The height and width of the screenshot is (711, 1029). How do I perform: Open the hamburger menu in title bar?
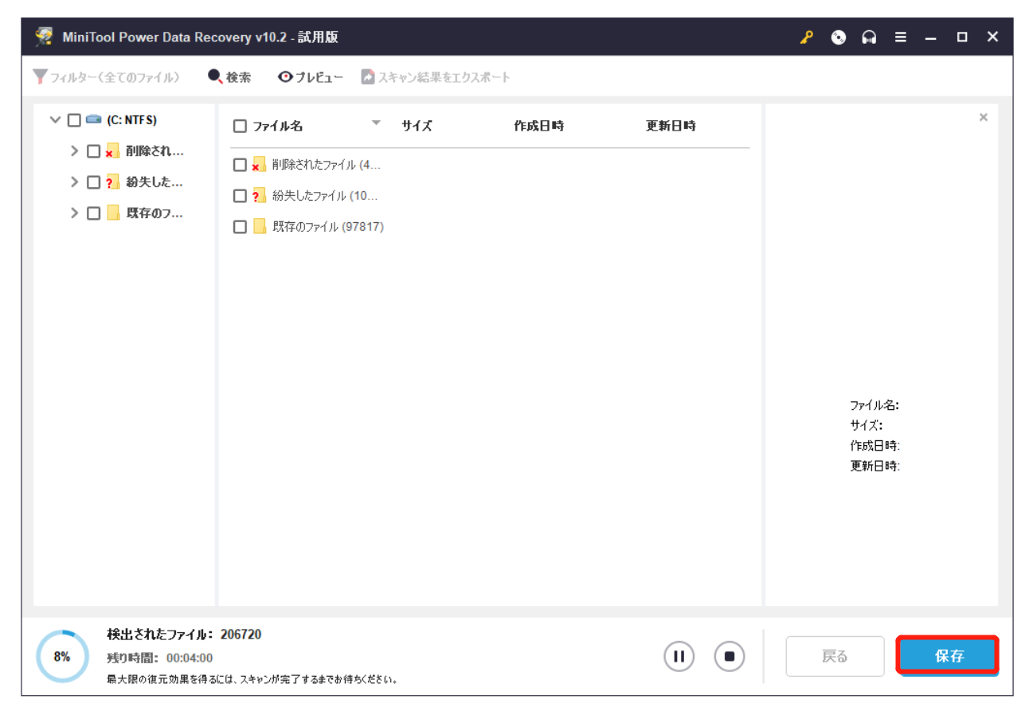(900, 37)
